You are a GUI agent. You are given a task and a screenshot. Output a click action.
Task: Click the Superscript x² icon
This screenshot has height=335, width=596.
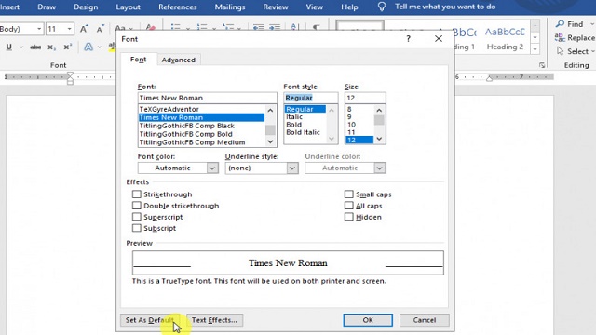(x=68, y=47)
